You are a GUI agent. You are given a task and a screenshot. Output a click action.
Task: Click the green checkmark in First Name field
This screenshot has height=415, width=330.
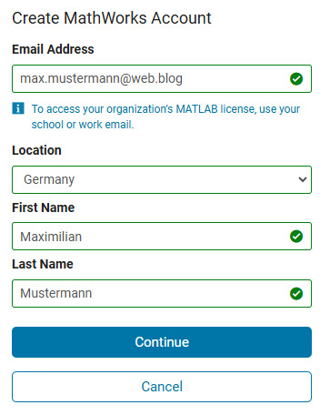point(296,237)
